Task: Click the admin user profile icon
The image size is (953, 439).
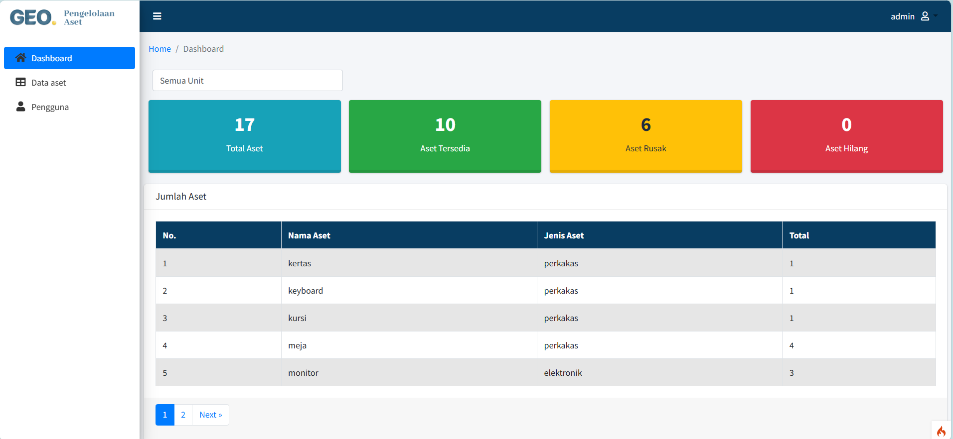Action: pos(925,16)
